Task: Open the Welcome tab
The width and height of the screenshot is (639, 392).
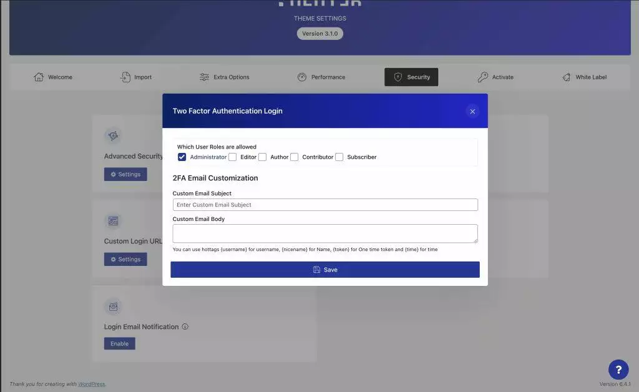Action: point(53,77)
